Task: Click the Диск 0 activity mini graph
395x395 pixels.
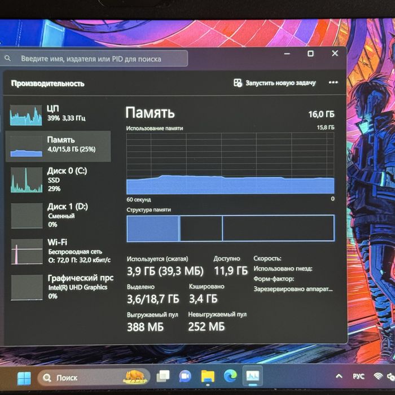Action: 27,180
